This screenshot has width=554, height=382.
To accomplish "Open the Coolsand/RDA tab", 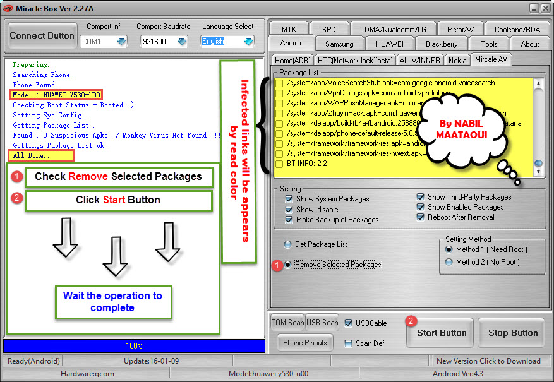I will coord(517,29).
